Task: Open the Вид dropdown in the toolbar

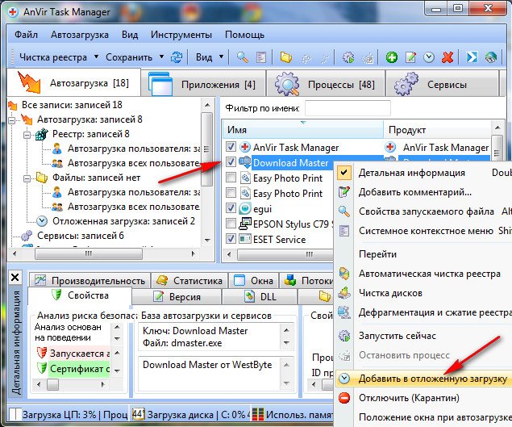Action: pos(208,57)
